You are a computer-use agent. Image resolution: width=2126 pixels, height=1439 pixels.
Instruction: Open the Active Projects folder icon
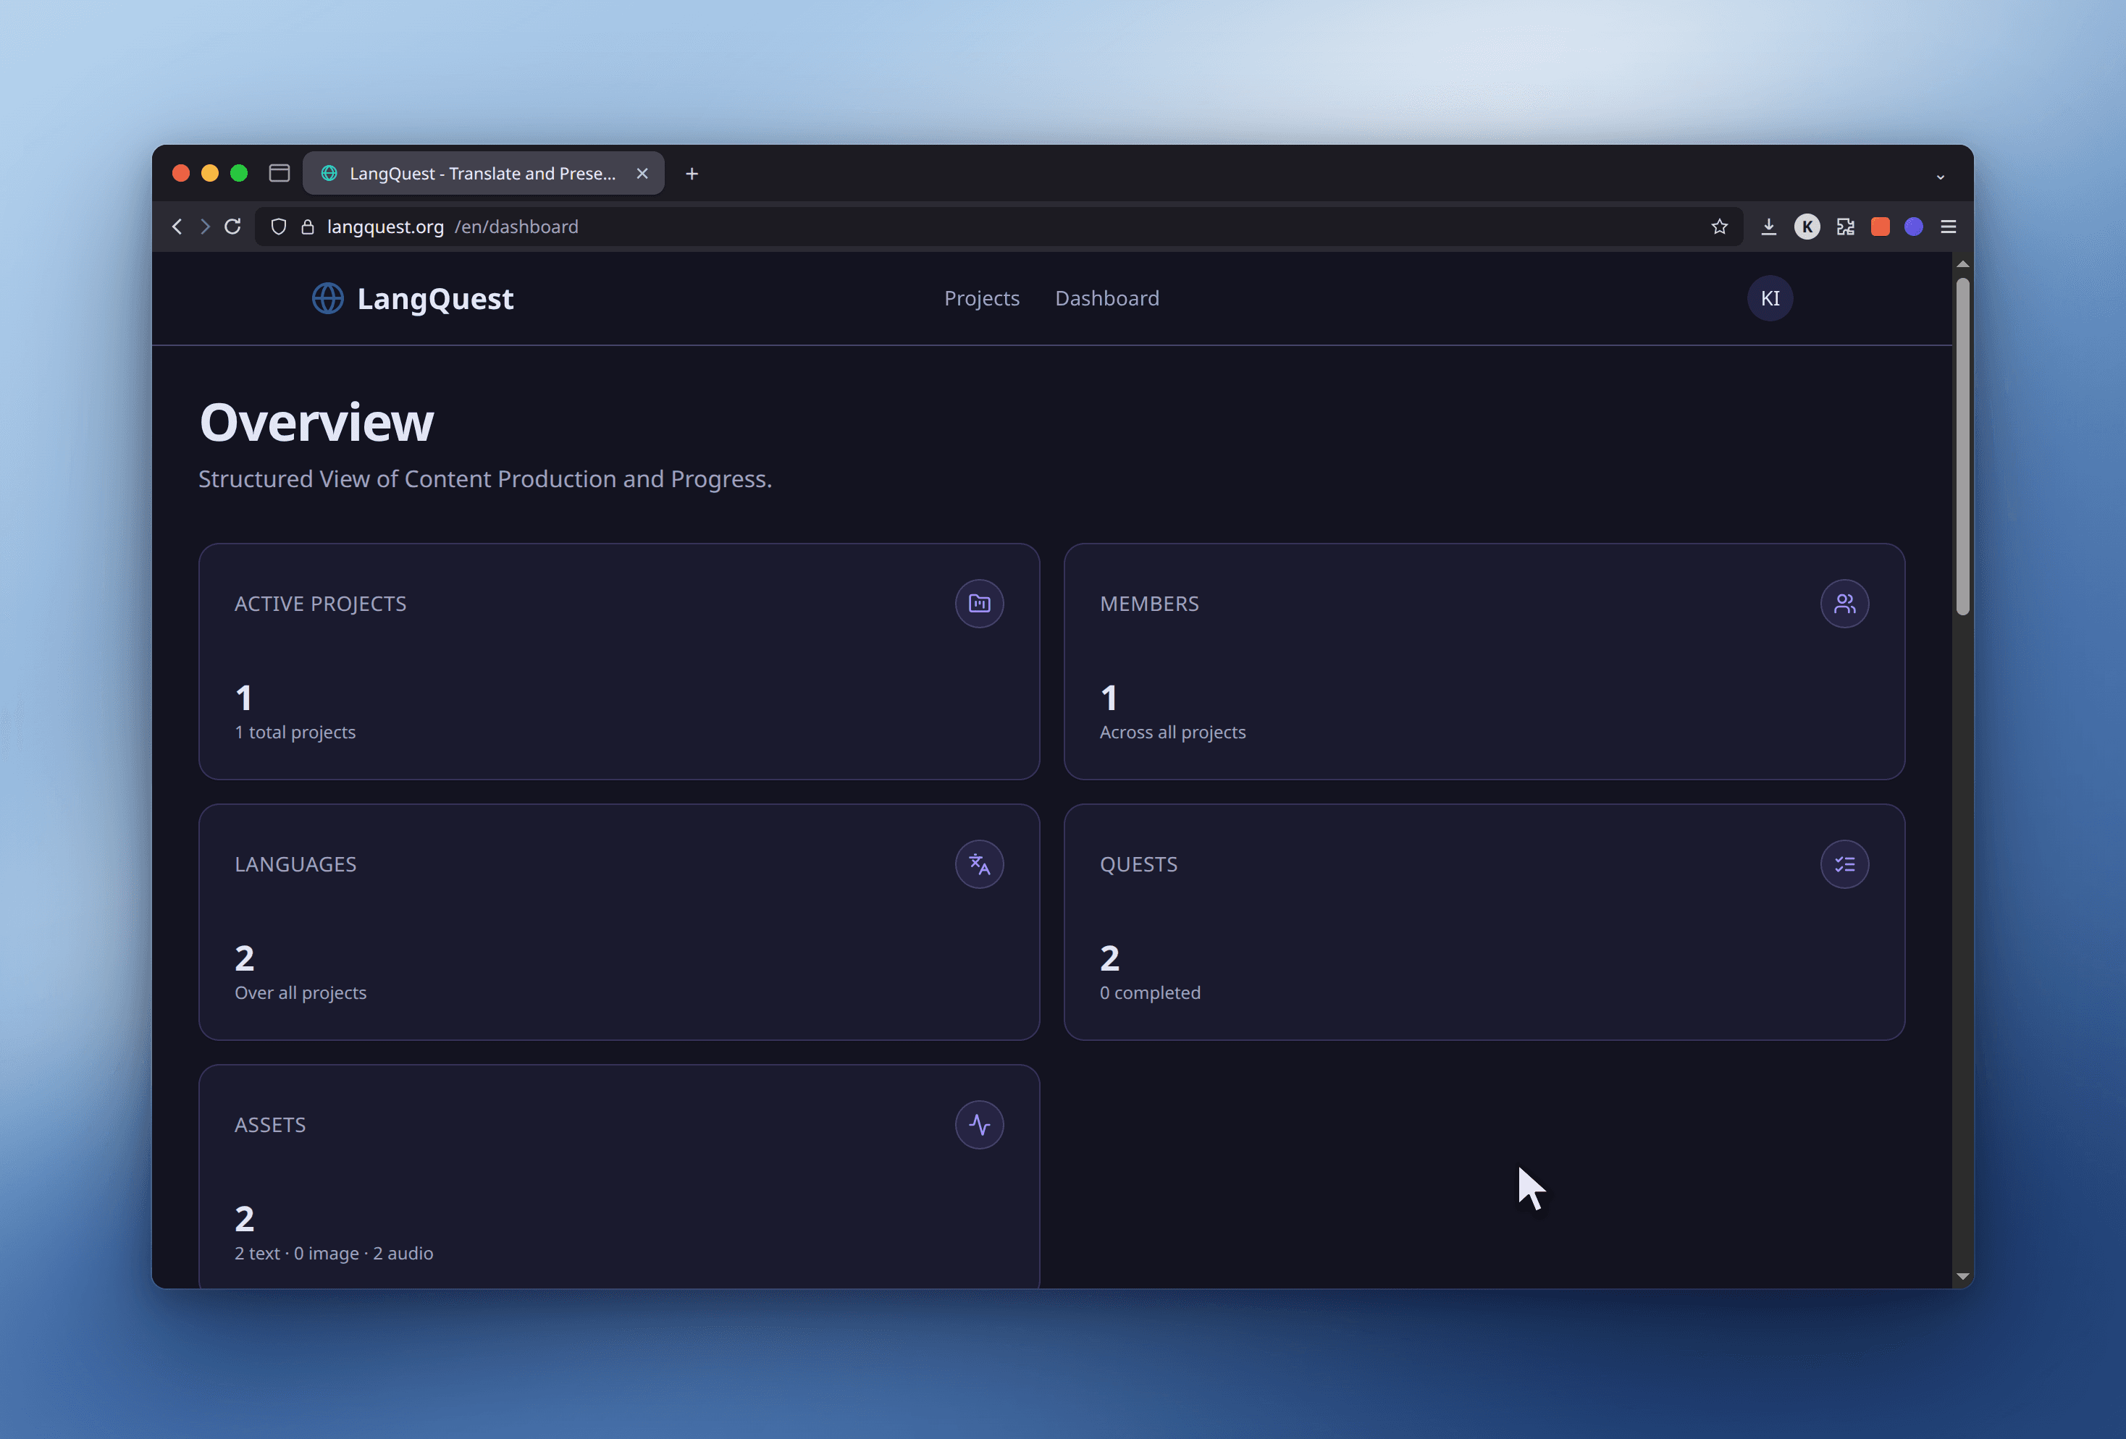(979, 604)
